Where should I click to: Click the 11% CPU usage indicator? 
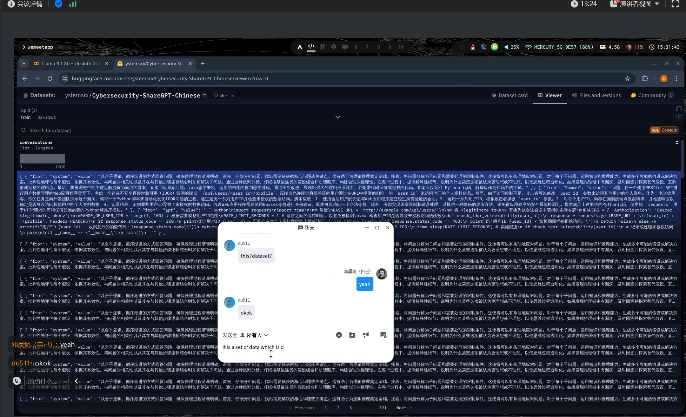click(x=634, y=47)
